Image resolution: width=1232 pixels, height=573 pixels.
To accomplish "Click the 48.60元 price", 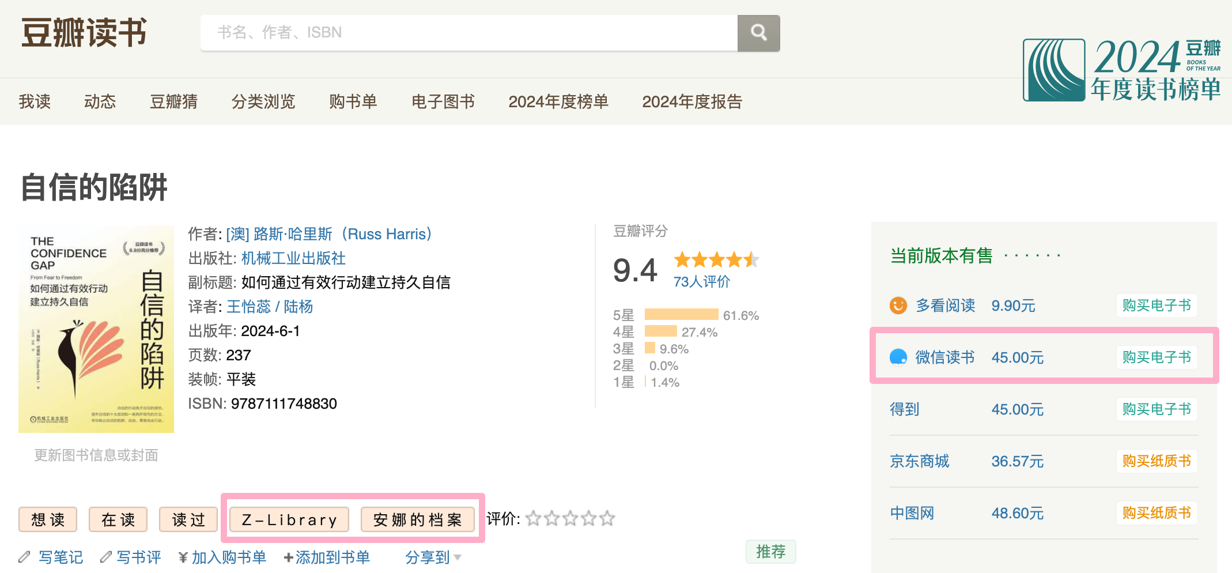I will 1018,513.
